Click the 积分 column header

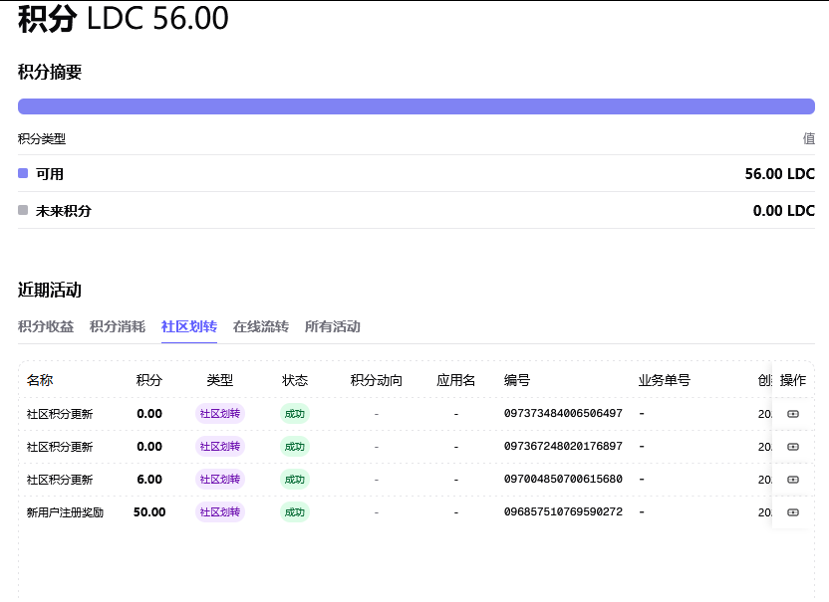pyautogui.click(x=149, y=380)
